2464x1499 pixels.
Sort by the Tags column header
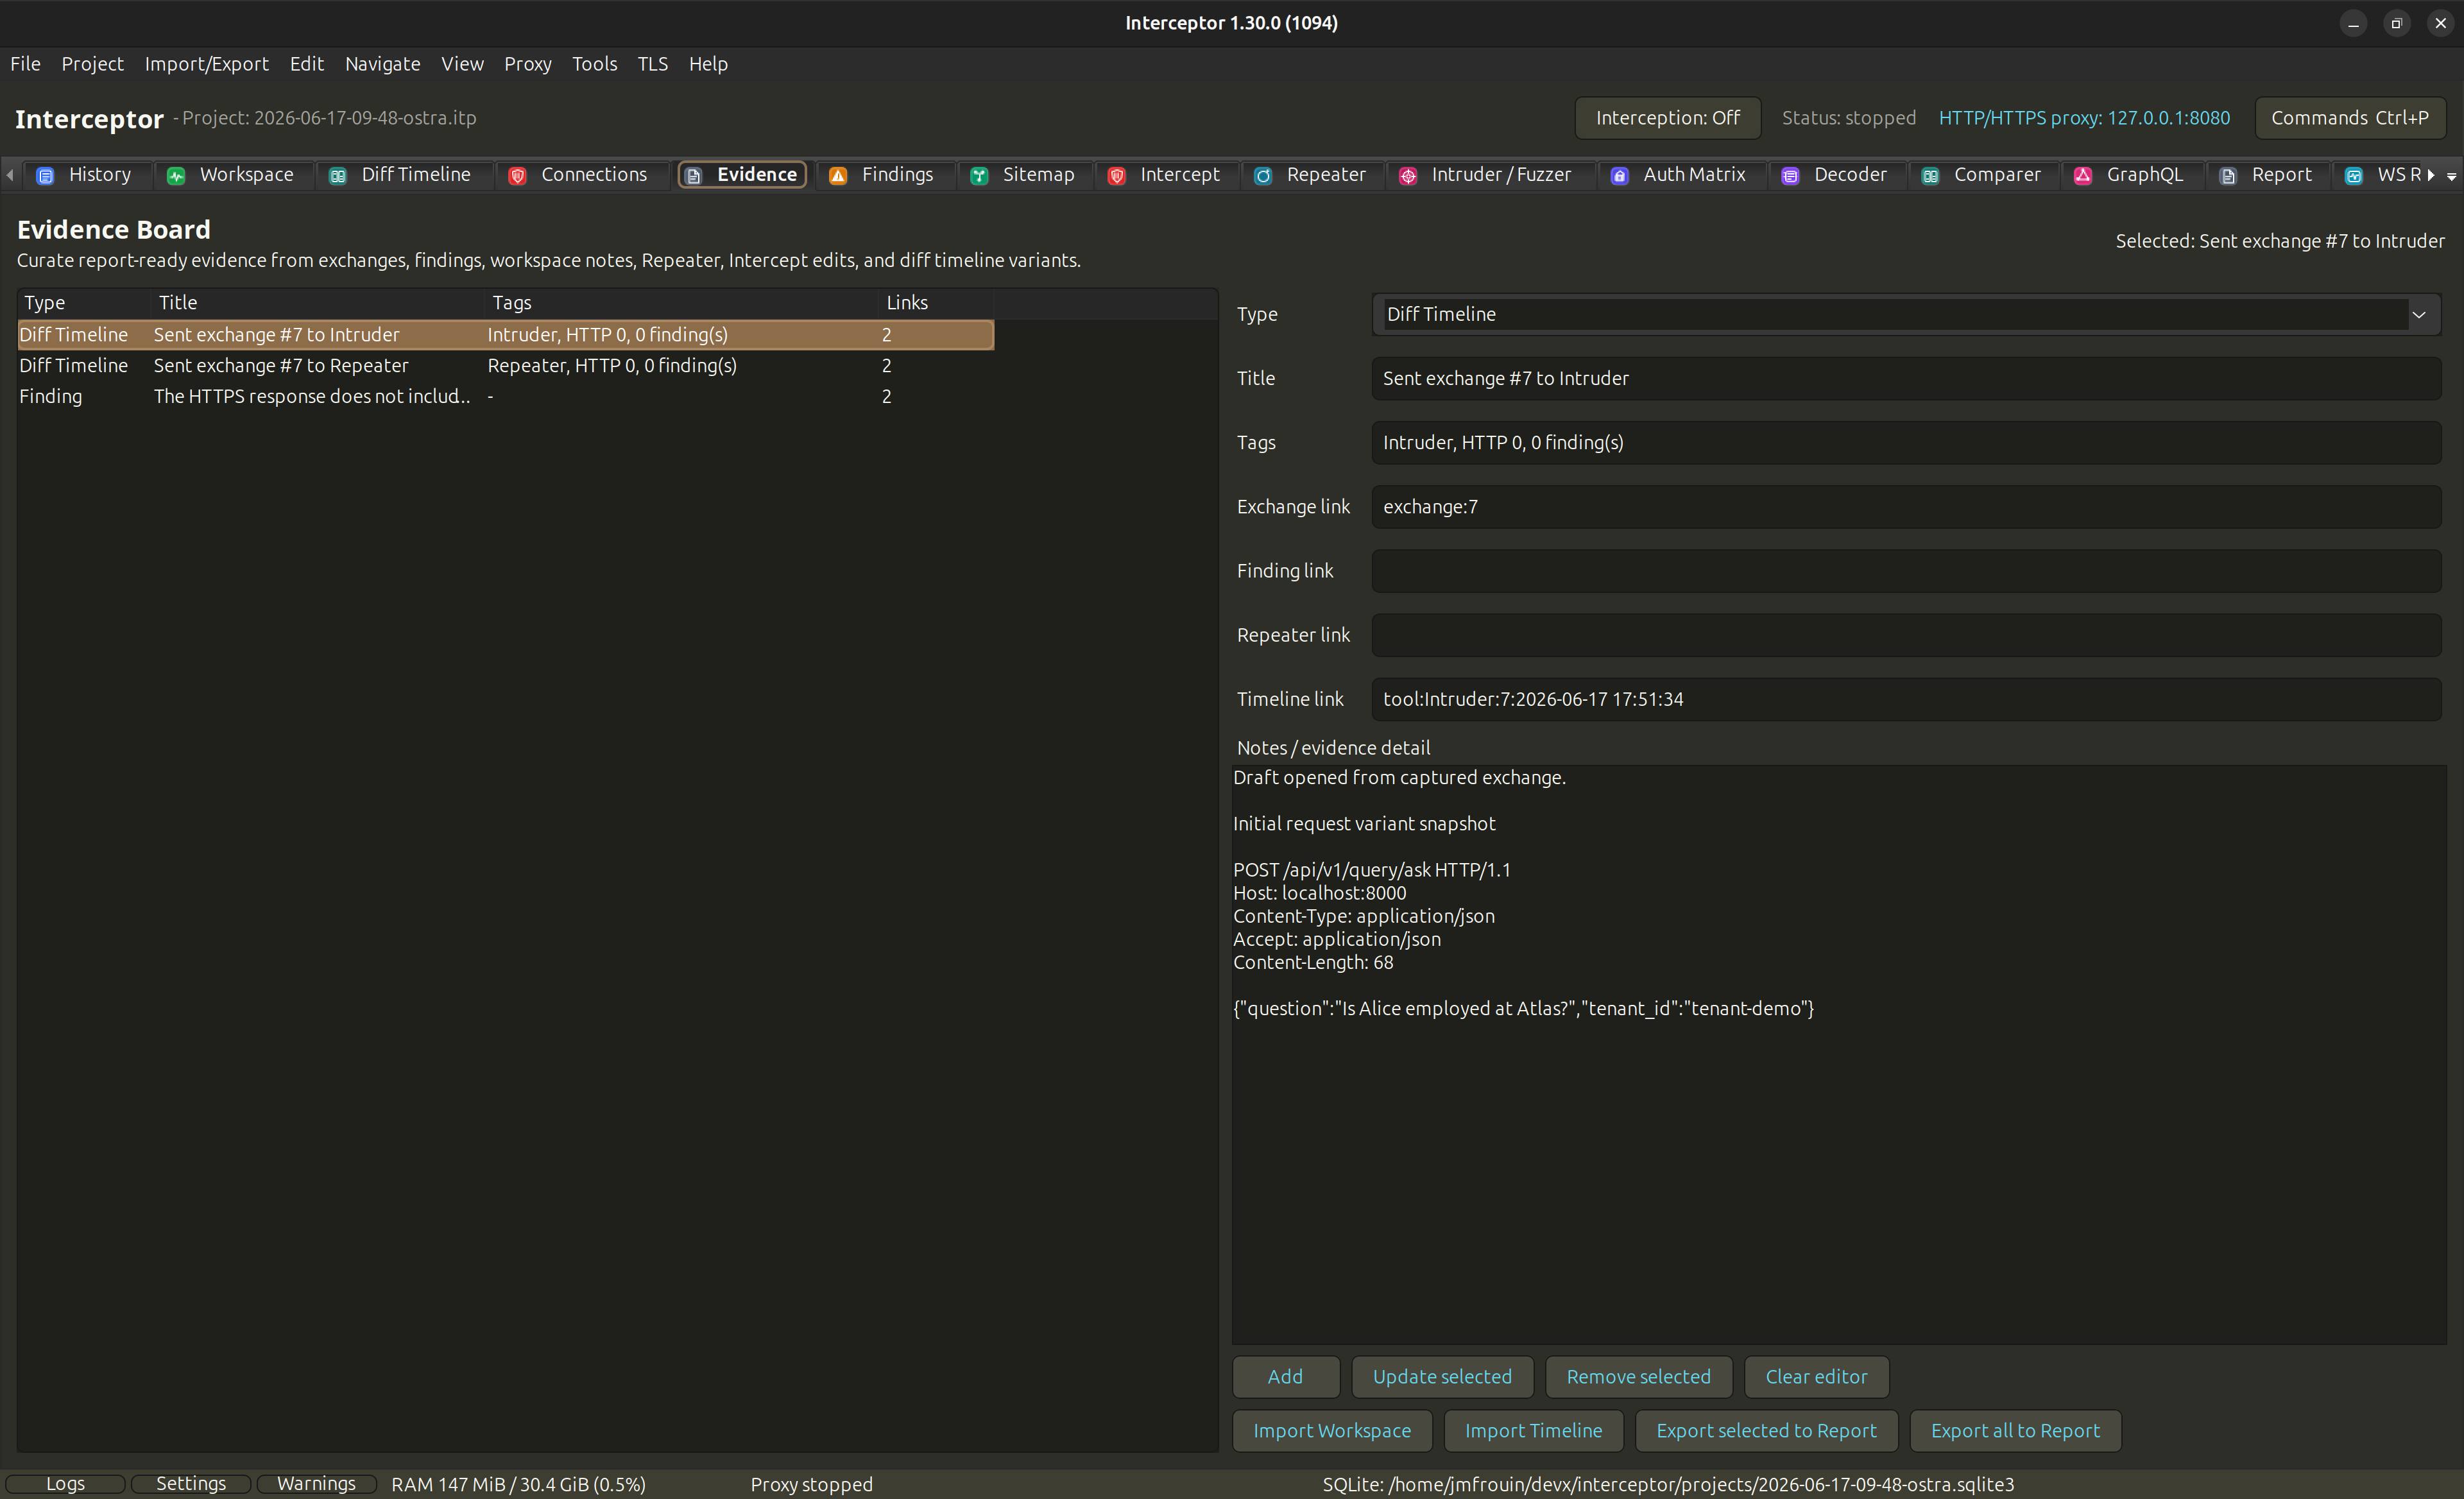click(683, 303)
